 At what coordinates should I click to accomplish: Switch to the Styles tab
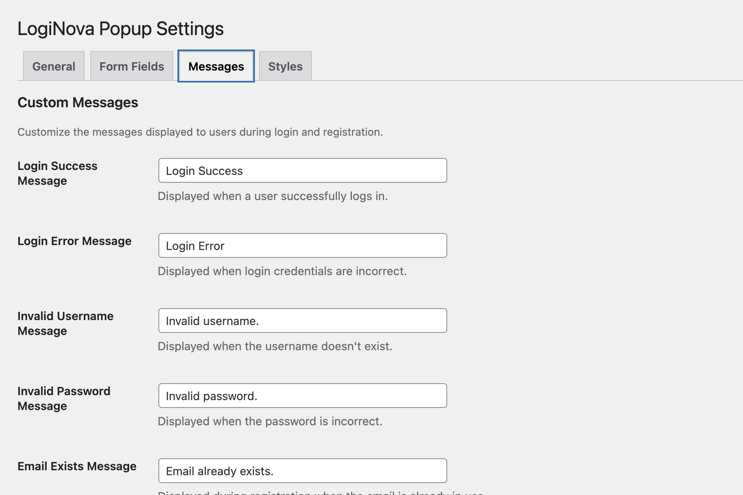pyautogui.click(x=285, y=66)
